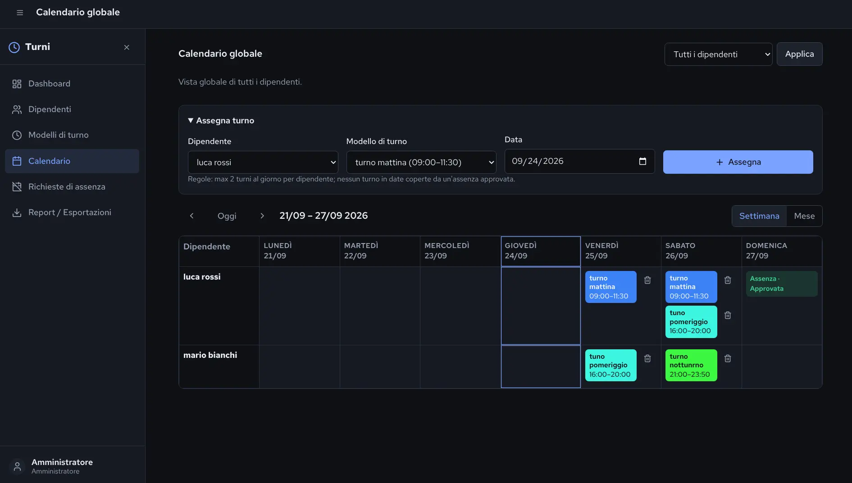
Task: Close the Turni sidebar with the X
Action: click(x=127, y=47)
